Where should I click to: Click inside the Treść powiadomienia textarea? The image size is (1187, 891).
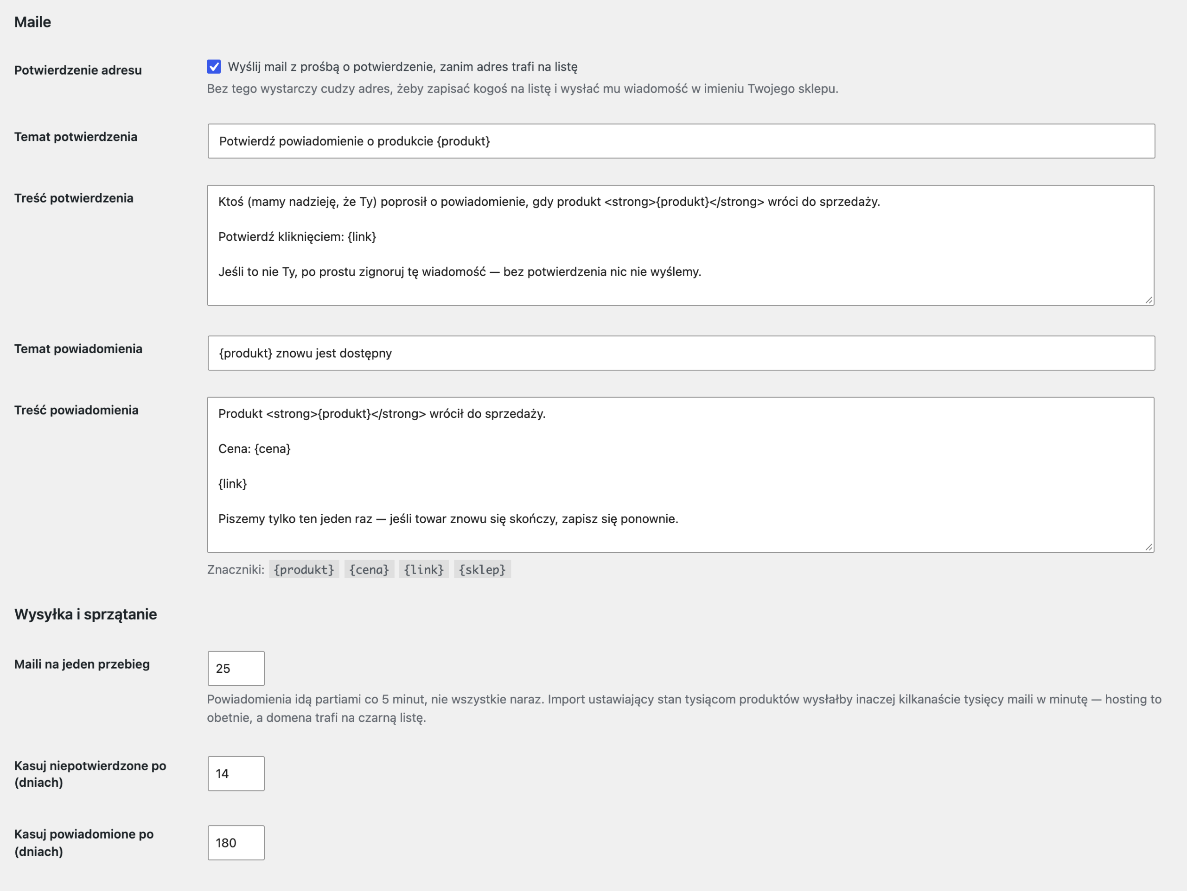(x=680, y=474)
